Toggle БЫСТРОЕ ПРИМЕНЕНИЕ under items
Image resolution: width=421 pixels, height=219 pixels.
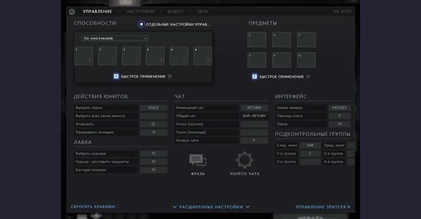coord(255,76)
